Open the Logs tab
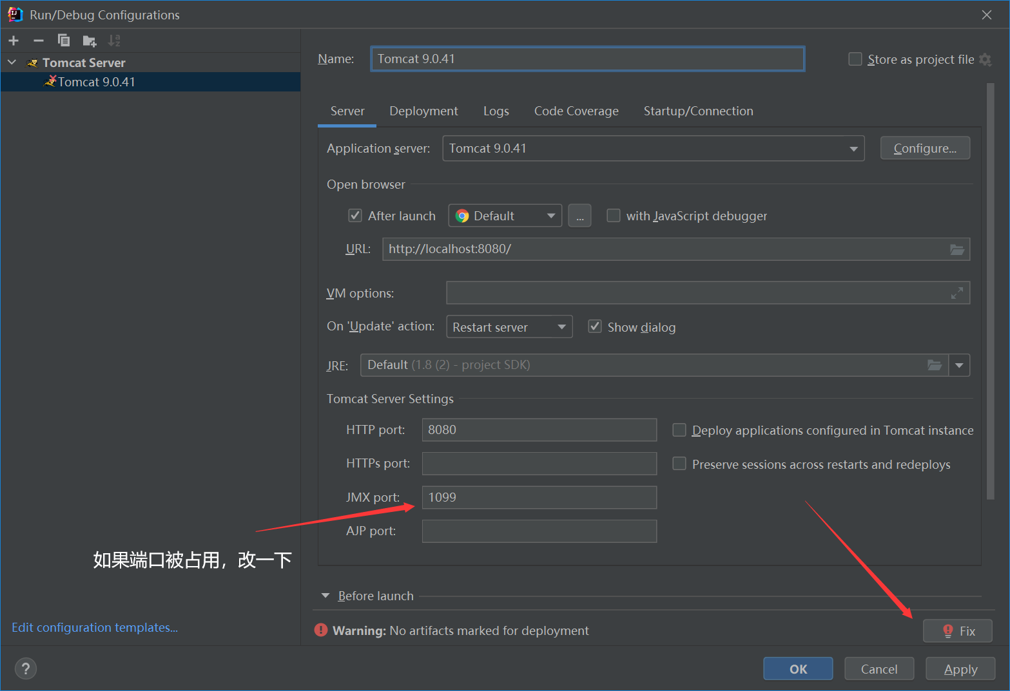 coord(496,111)
